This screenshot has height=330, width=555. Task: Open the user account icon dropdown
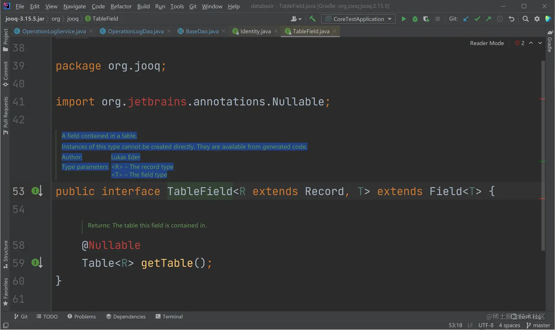point(296,19)
